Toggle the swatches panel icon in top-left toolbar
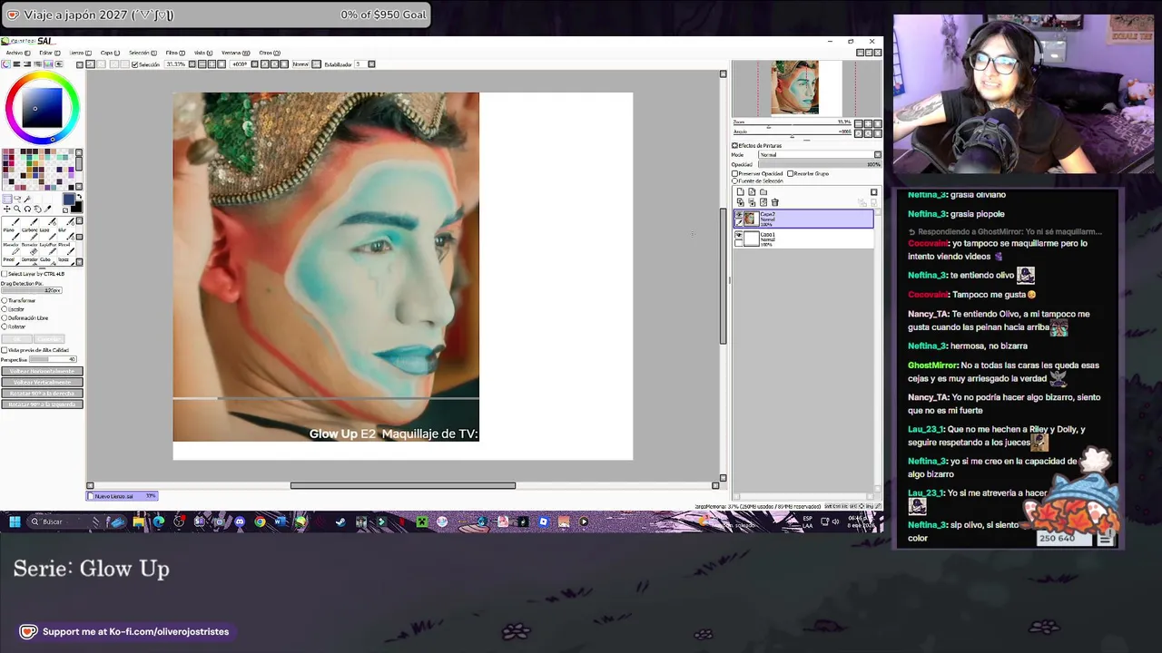The height and width of the screenshot is (653, 1162). click(48, 64)
